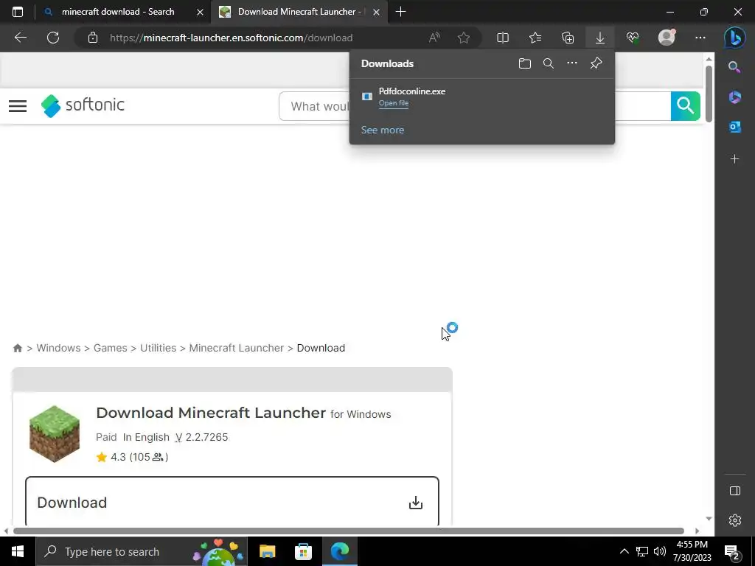
Task: Open the notification center icon
Action: pyautogui.click(x=731, y=551)
